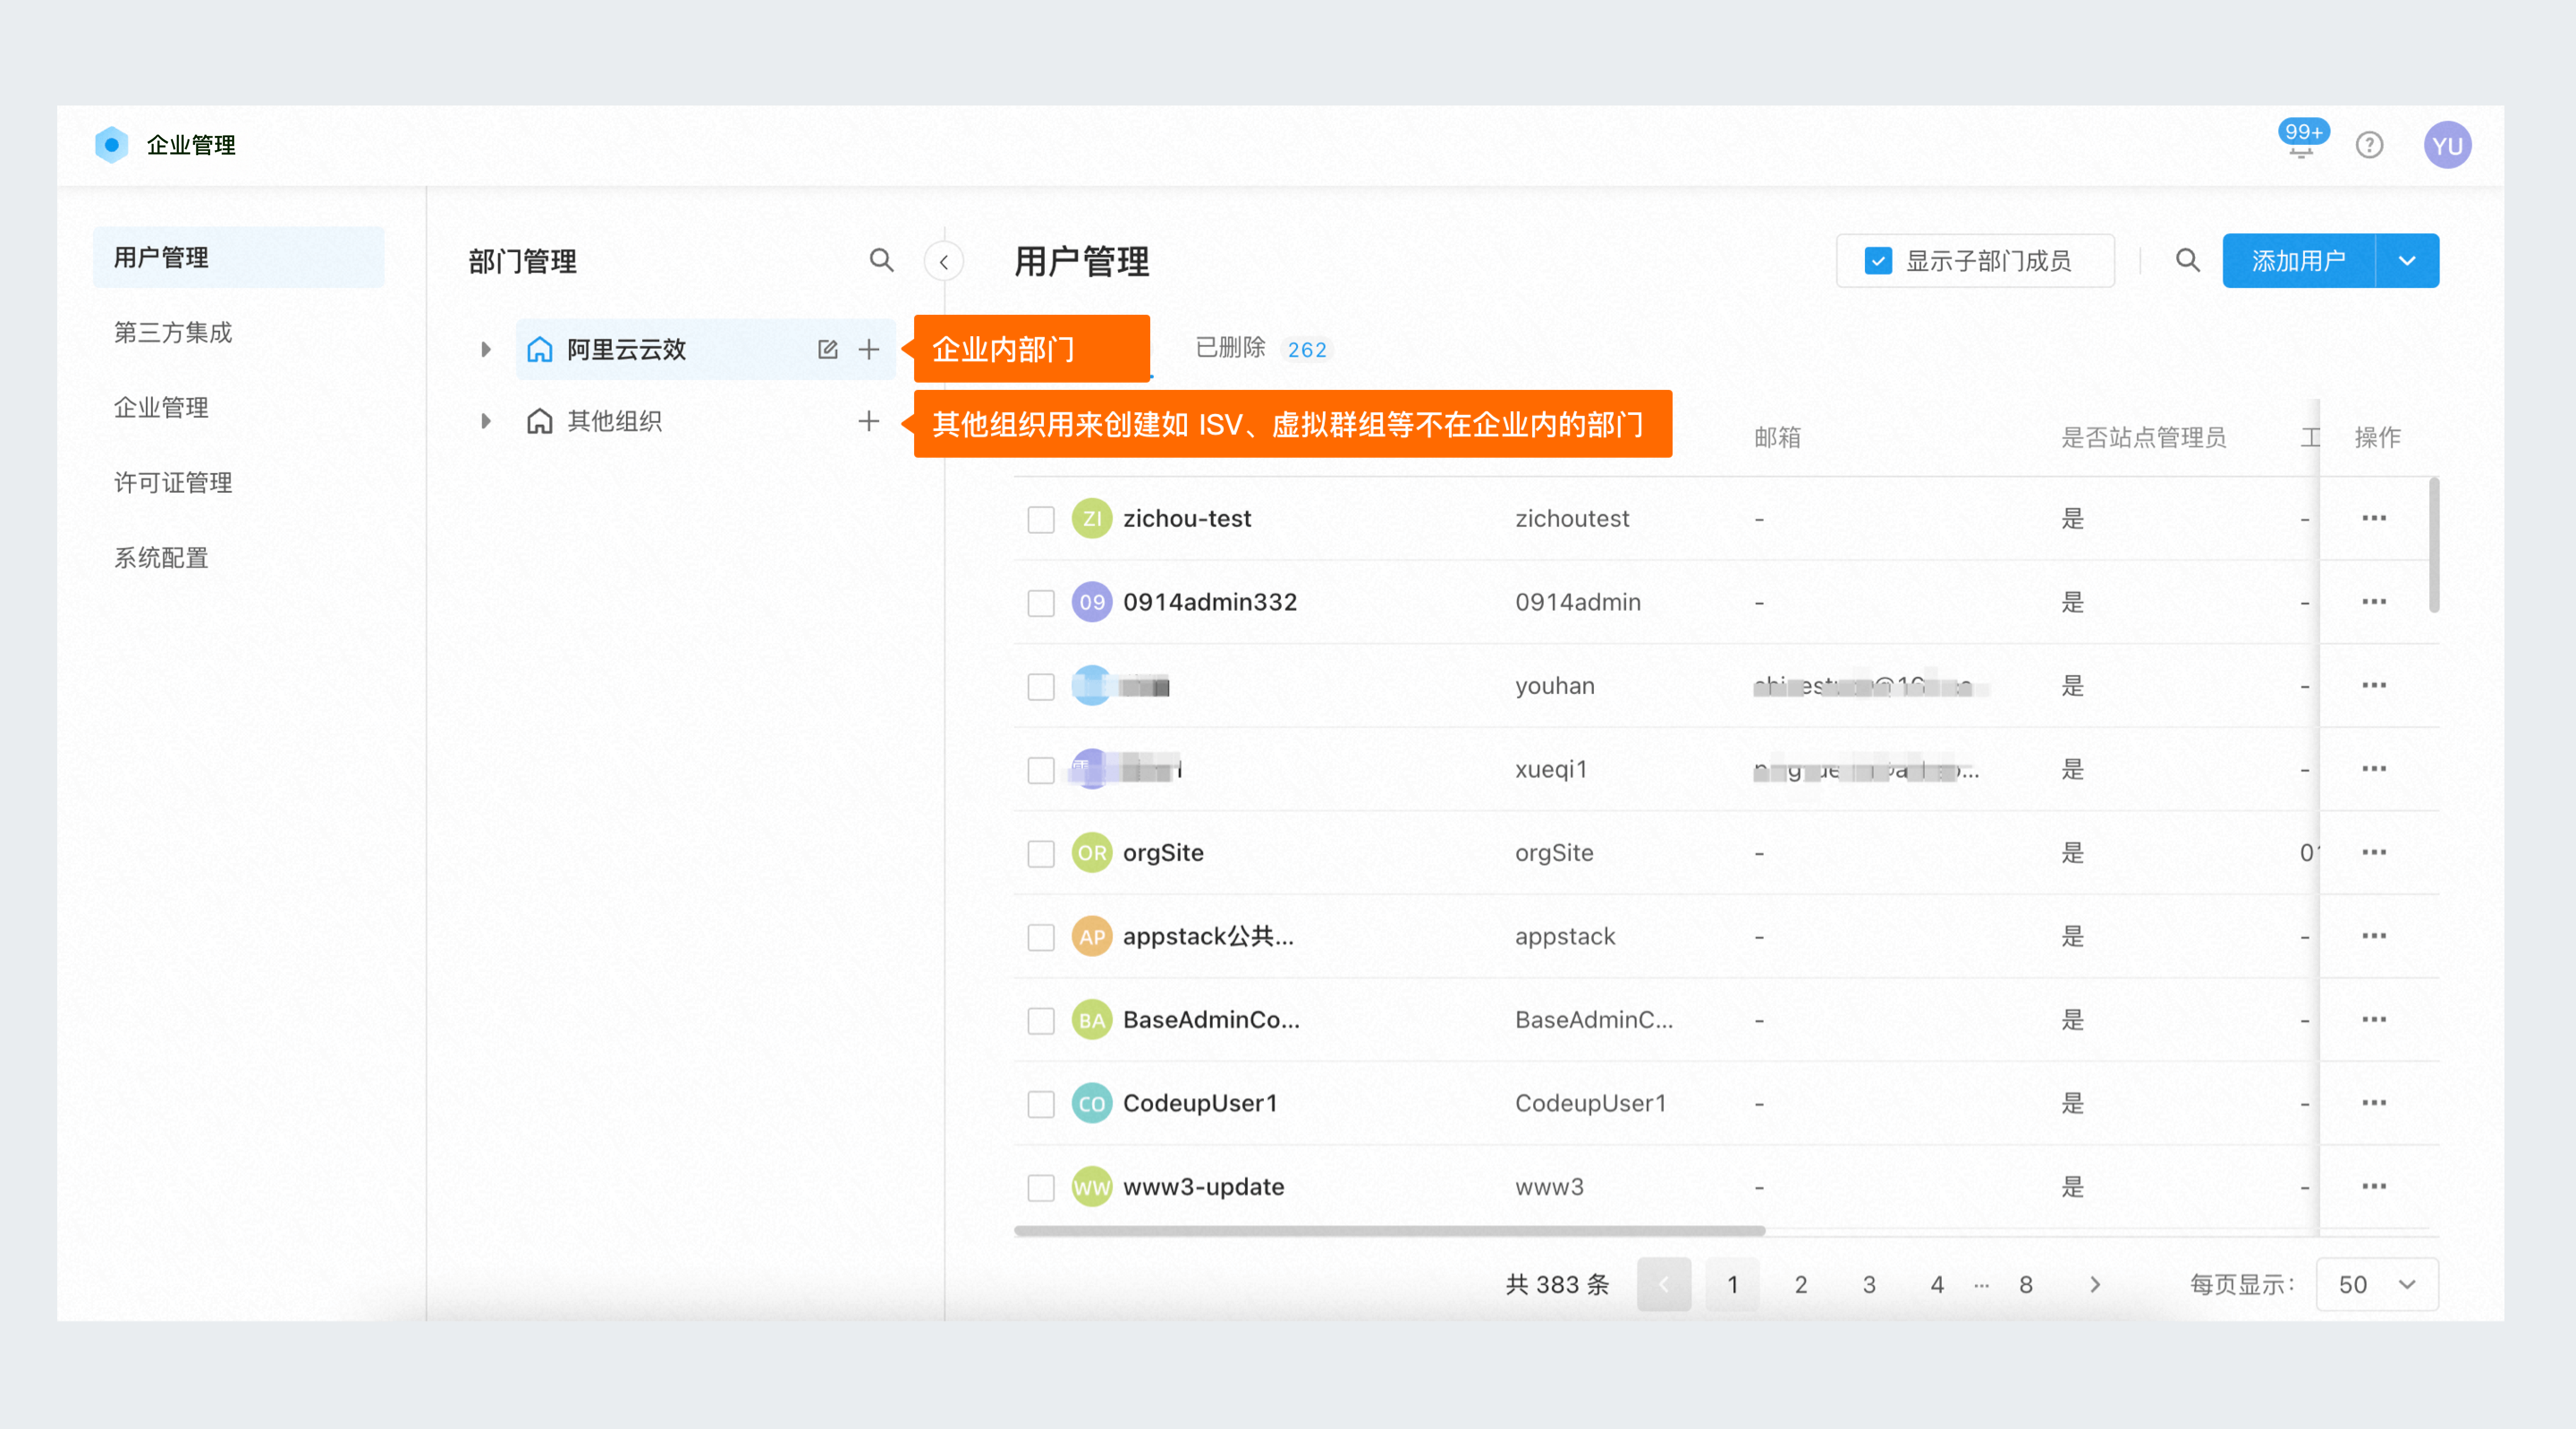Click the blue hexagon app logo
This screenshot has height=1429, width=2576.
click(x=111, y=145)
